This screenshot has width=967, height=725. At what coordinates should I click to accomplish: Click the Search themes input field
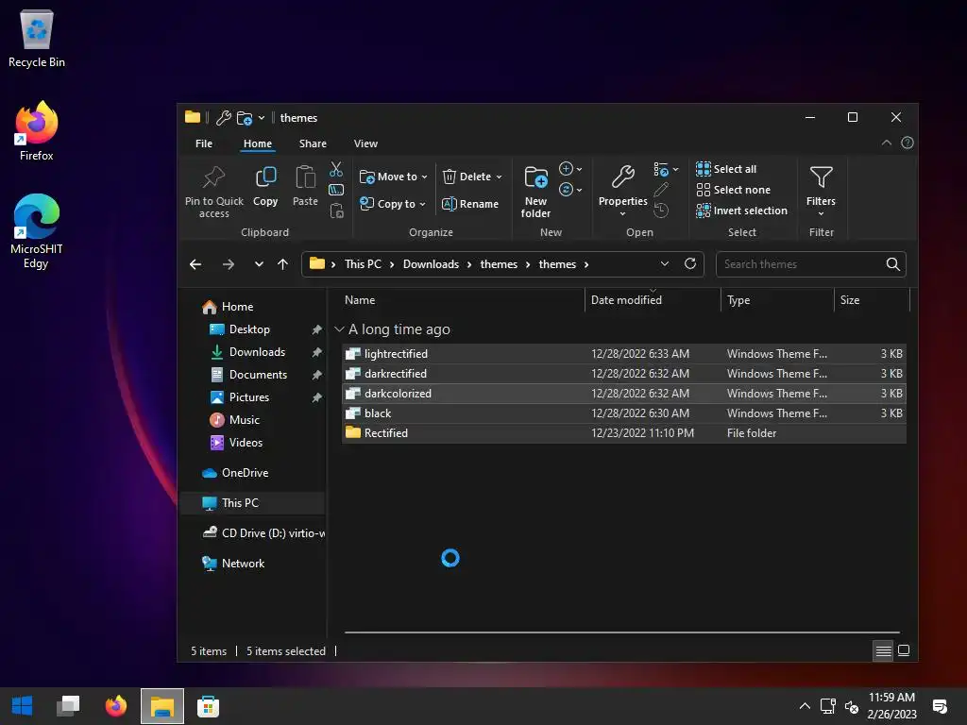[801, 264]
